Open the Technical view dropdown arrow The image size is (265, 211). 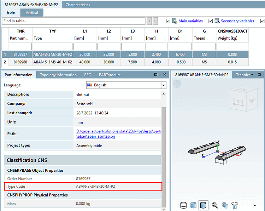pyautogui.click(x=252, y=75)
